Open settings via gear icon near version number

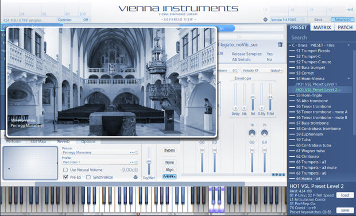(x=265, y=20)
